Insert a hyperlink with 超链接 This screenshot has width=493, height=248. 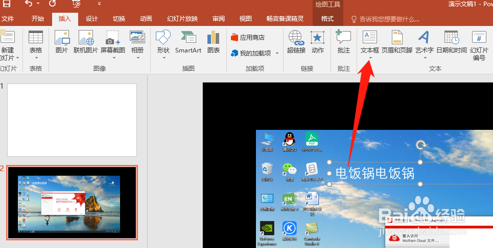[x=296, y=42]
